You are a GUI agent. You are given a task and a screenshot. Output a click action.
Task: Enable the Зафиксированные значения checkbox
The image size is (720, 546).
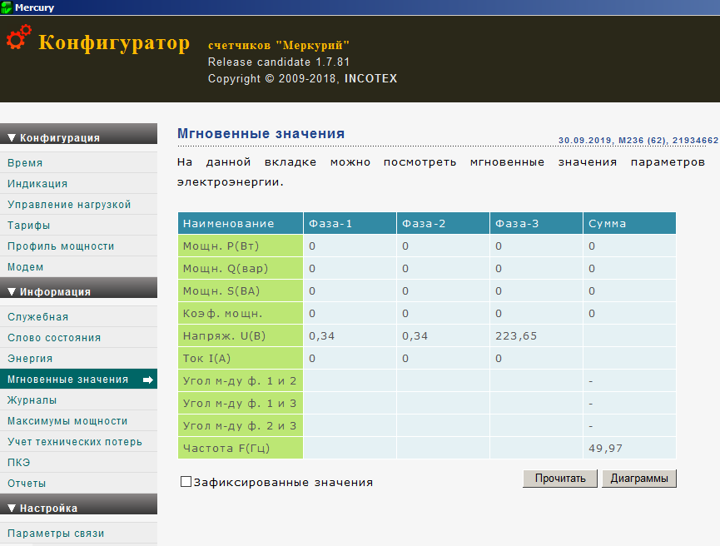click(x=186, y=482)
